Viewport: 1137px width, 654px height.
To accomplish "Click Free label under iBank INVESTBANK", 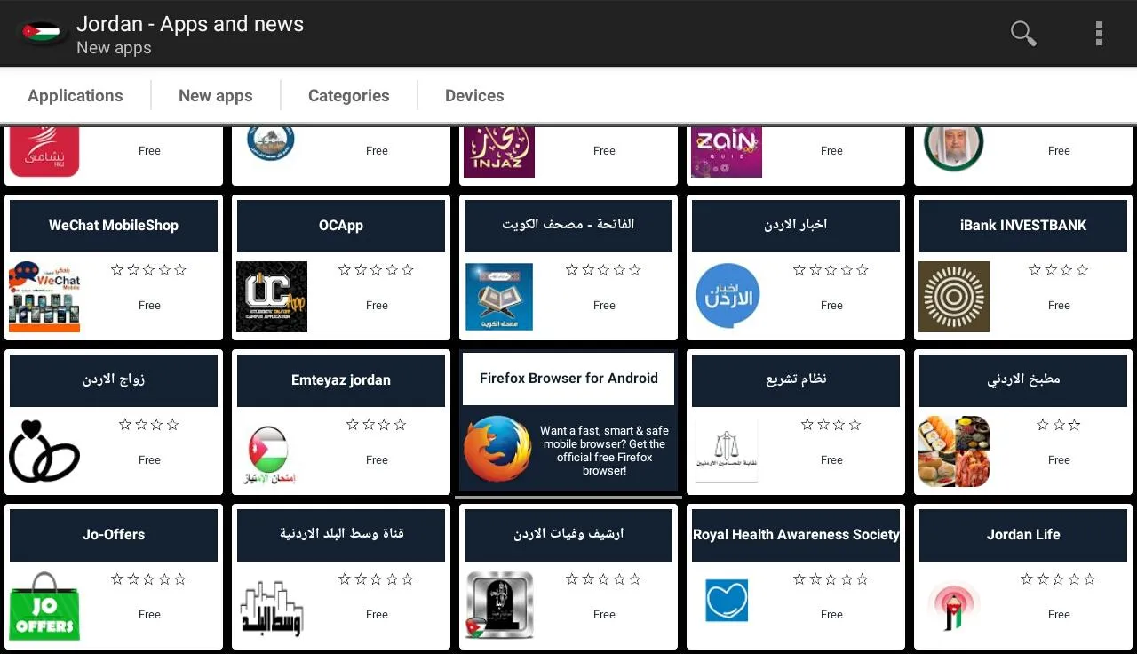I will pyautogui.click(x=1059, y=306).
